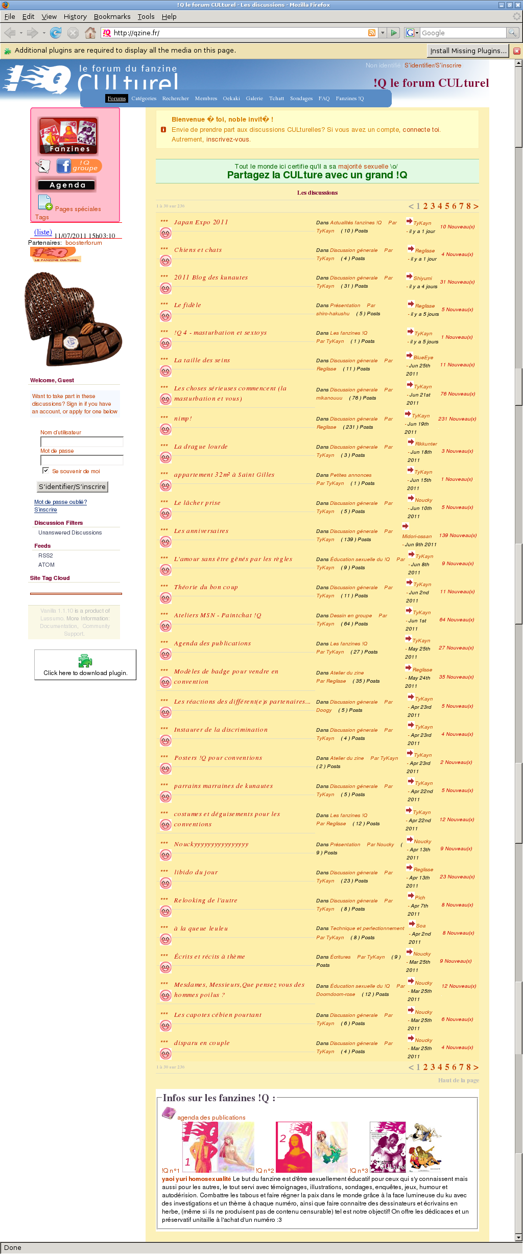Screen dimensions: 523x1254
Task: Click the smiley icon next to Japan Expo 2011
Action: [165, 234]
